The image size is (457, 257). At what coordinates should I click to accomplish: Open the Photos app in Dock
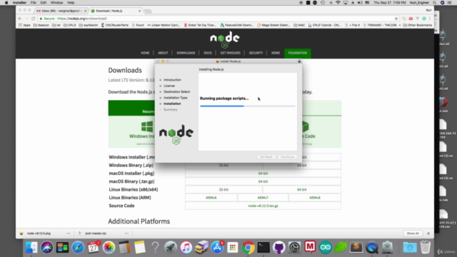109,248
